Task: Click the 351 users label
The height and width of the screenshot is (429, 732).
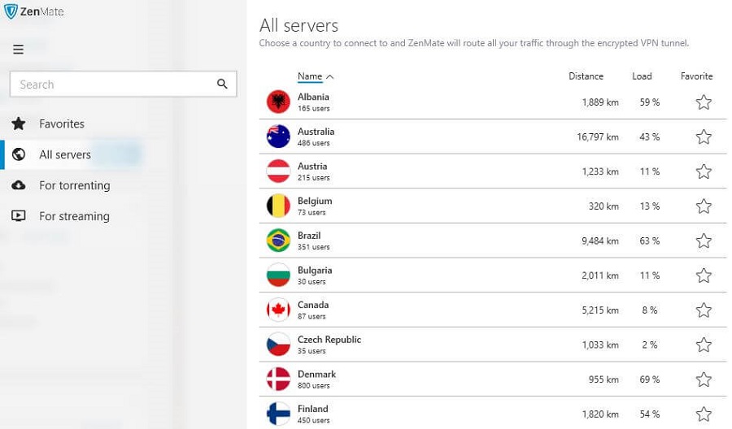Action: coord(314,247)
